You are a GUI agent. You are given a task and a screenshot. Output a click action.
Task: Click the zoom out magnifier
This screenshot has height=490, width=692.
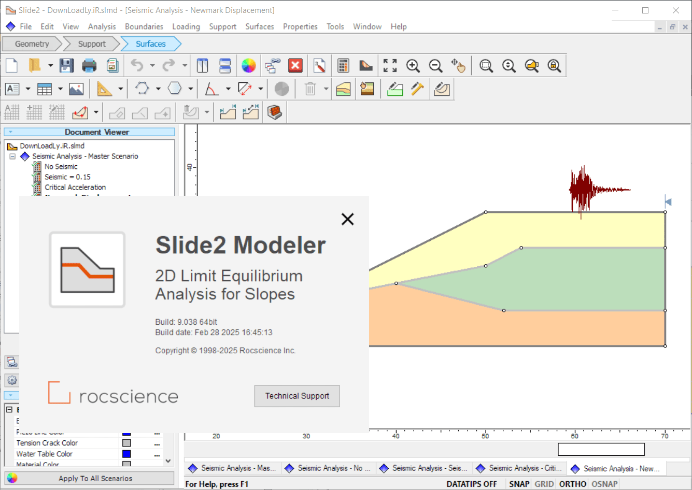coord(436,66)
